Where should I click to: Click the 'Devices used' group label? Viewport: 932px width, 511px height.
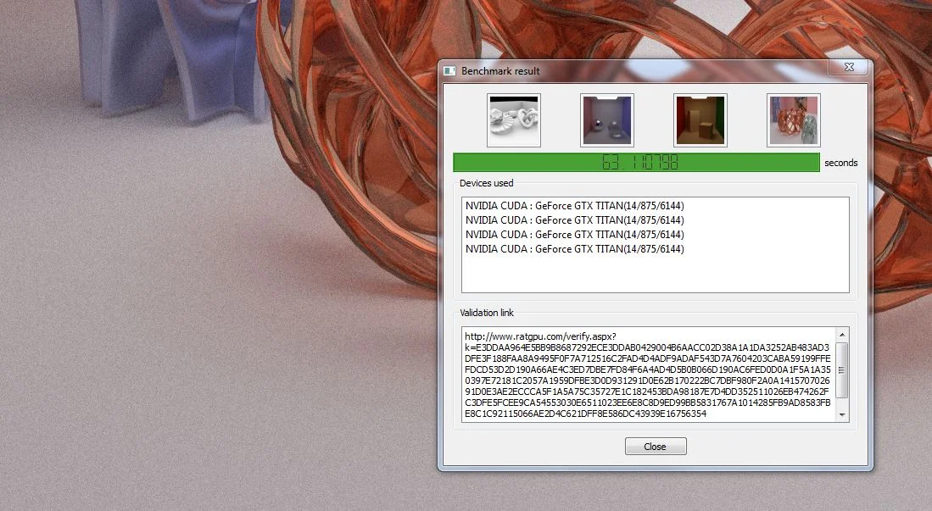pyautogui.click(x=486, y=183)
